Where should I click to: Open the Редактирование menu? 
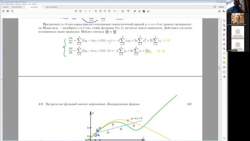click(x=10, y=4)
